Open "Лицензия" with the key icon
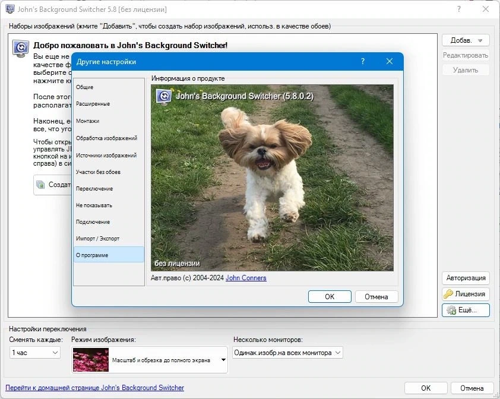The width and height of the screenshot is (500, 399). pos(466,294)
